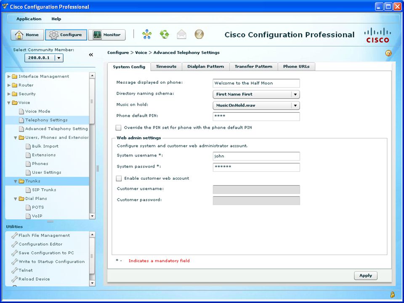
Task: Click the Telnet wrench icon
Action: 14,270
